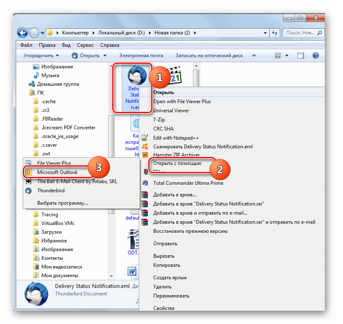
Task: Click the Avast scan icon
Action: [x=145, y=146]
